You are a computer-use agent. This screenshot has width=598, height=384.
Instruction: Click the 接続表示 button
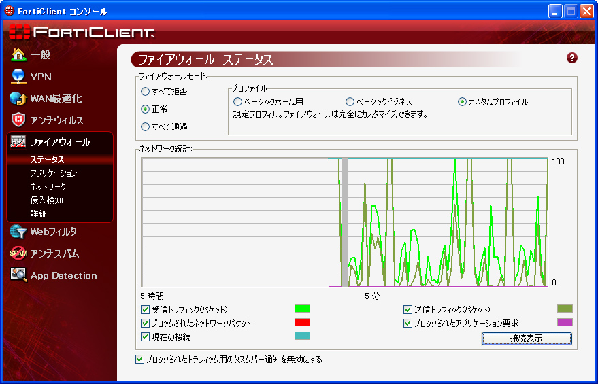527,338
